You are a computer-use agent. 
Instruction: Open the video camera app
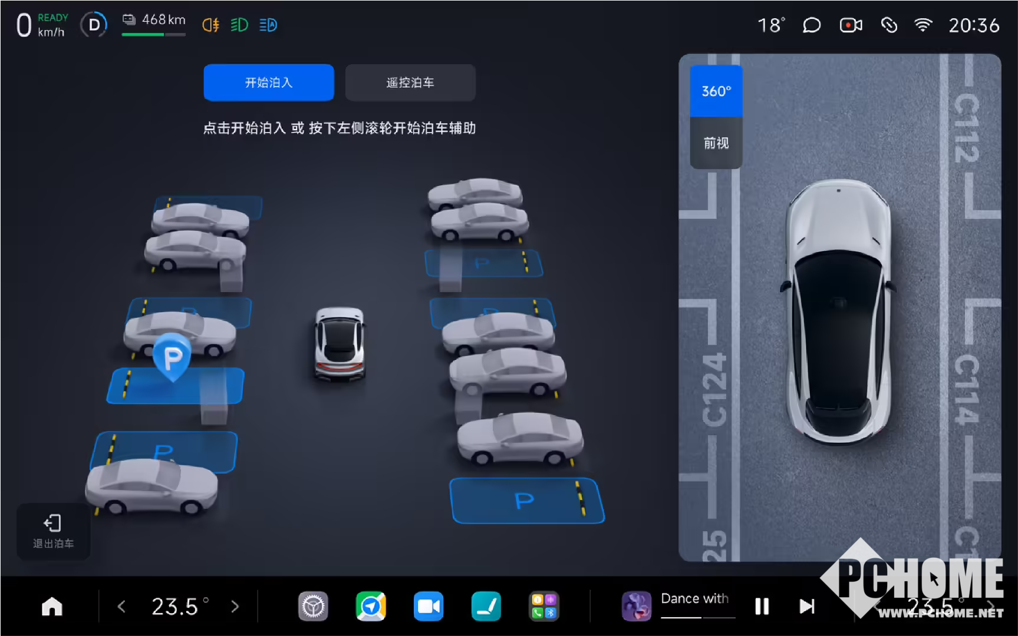[429, 606]
